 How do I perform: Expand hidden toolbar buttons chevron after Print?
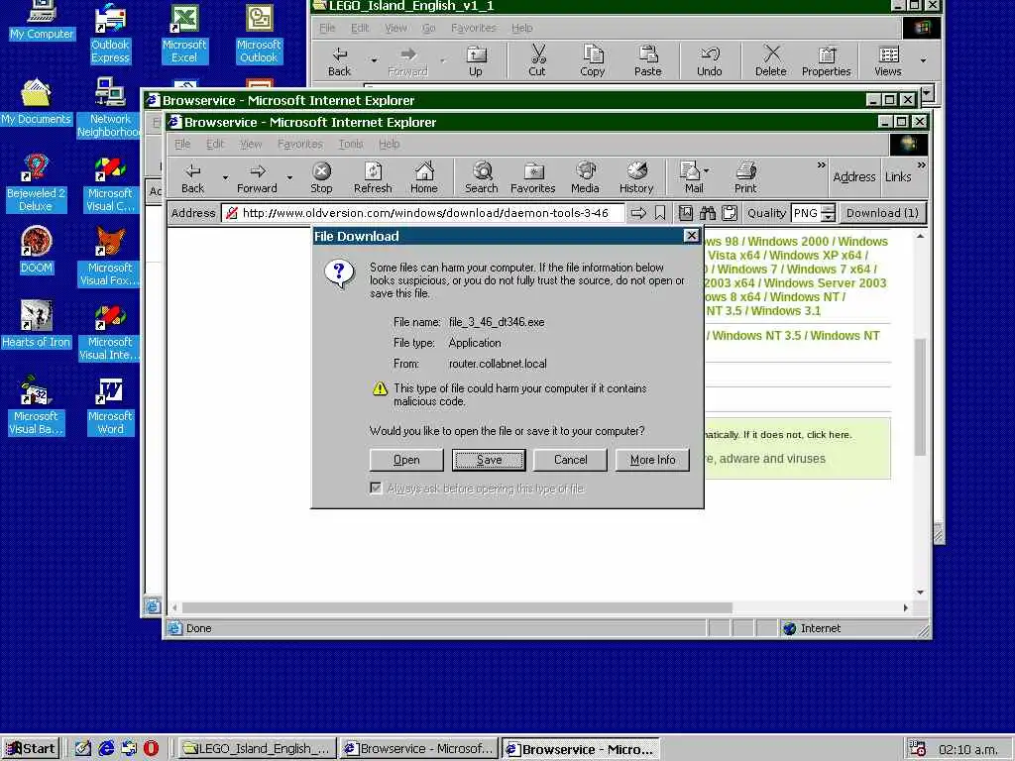pyautogui.click(x=822, y=165)
